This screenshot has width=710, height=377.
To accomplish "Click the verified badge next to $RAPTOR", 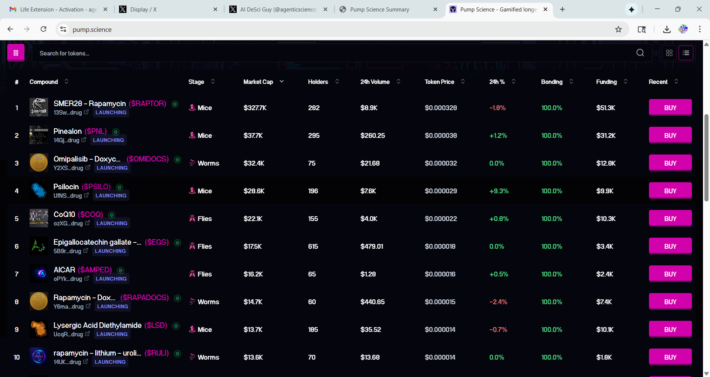I will point(175,104).
